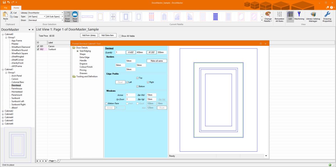Click the Add from Library button

(x=89, y=35)
